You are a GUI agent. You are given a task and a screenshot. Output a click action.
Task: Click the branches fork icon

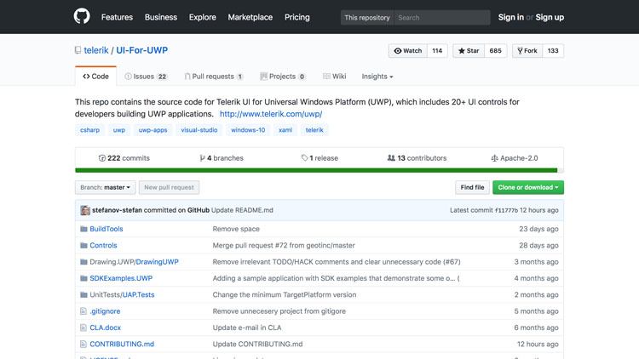coord(202,158)
